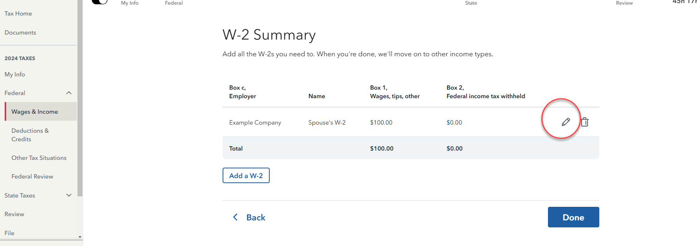Go to Documents in the sidebar

coord(20,33)
